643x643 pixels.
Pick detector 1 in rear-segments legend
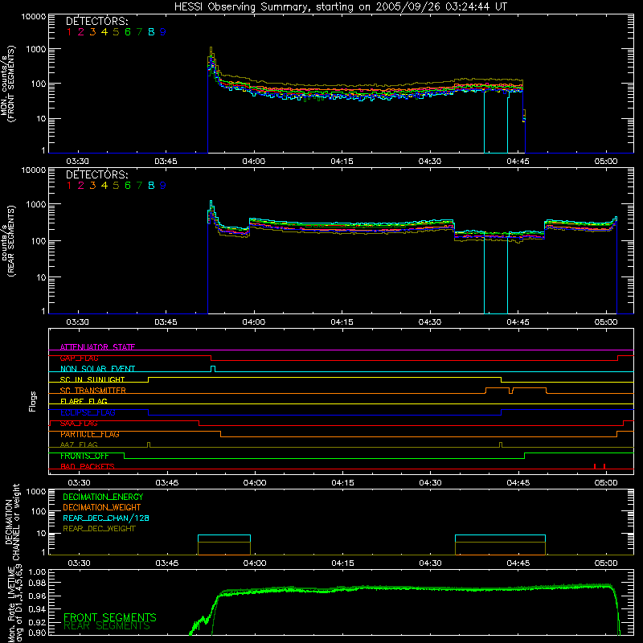click(69, 186)
